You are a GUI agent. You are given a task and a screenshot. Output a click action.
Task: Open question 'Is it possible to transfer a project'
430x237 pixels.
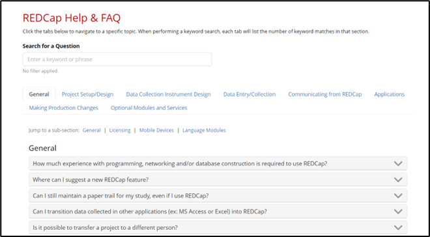[x=218, y=228]
